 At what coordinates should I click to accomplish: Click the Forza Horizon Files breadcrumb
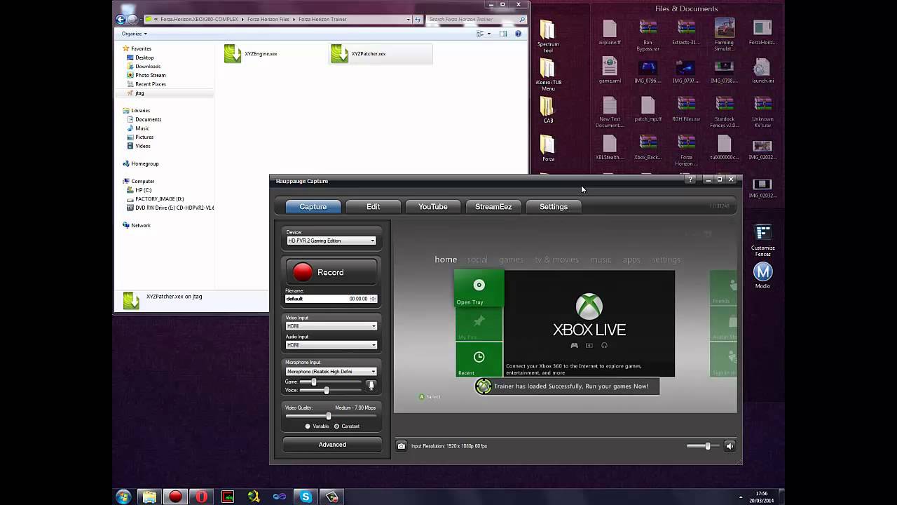[268, 20]
